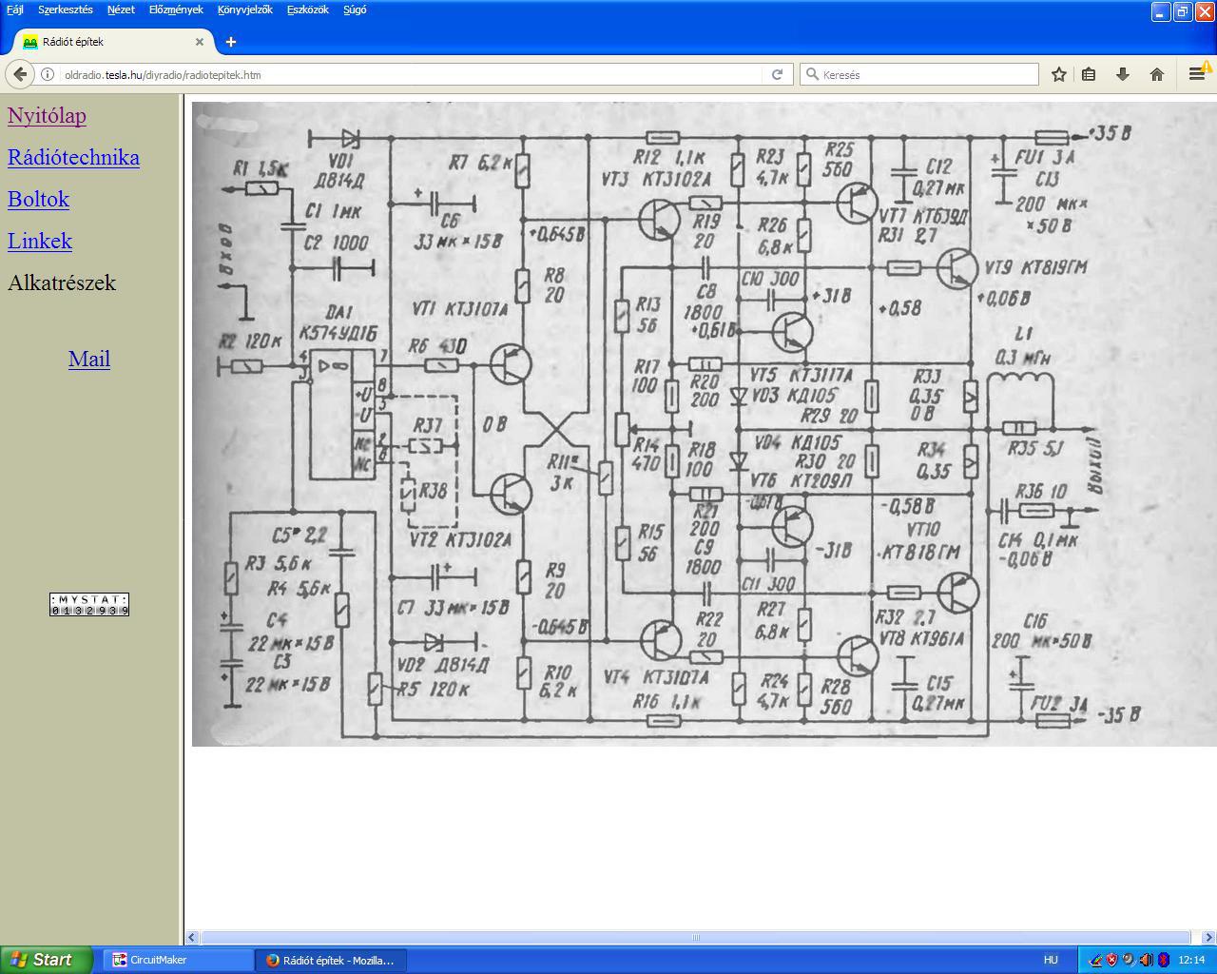Click the red security shield tray icon

tap(1111, 960)
